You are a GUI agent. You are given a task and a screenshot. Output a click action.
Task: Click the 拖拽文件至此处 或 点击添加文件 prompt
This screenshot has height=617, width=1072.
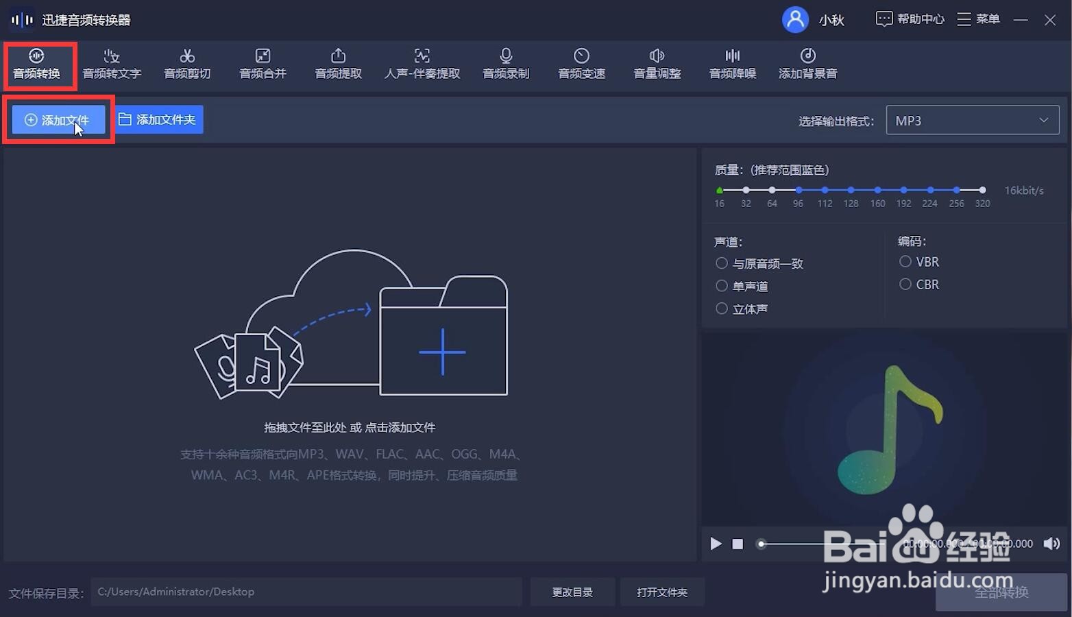[x=350, y=427]
